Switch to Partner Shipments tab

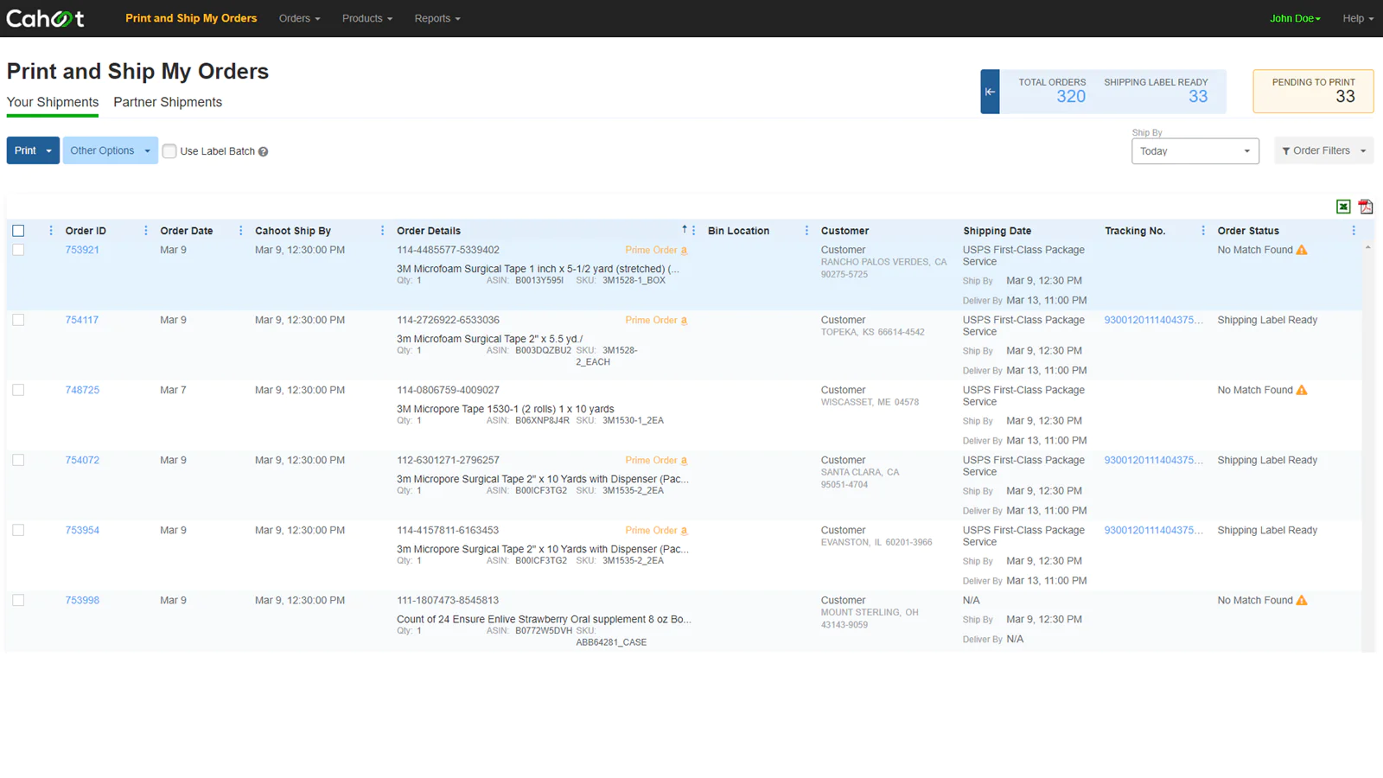click(x=168, y=102)
